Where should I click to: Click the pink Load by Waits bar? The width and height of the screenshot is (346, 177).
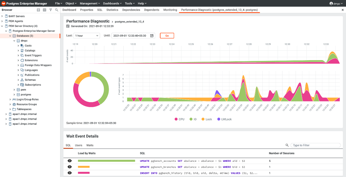[84, 173]
